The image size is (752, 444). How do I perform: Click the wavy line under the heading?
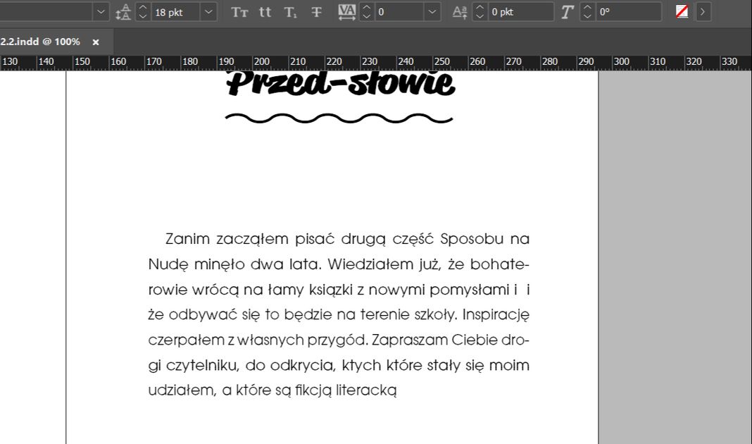[x=339, y=118]
